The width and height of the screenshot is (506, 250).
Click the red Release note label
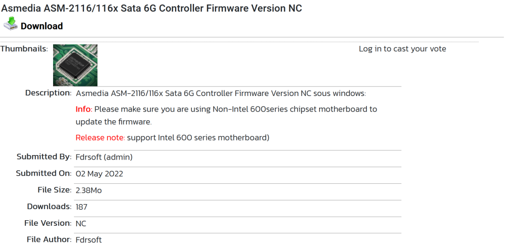pyautogui.click(x=100, y=137)
